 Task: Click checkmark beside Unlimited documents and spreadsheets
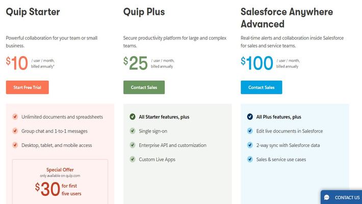click(x=15, y=117)
